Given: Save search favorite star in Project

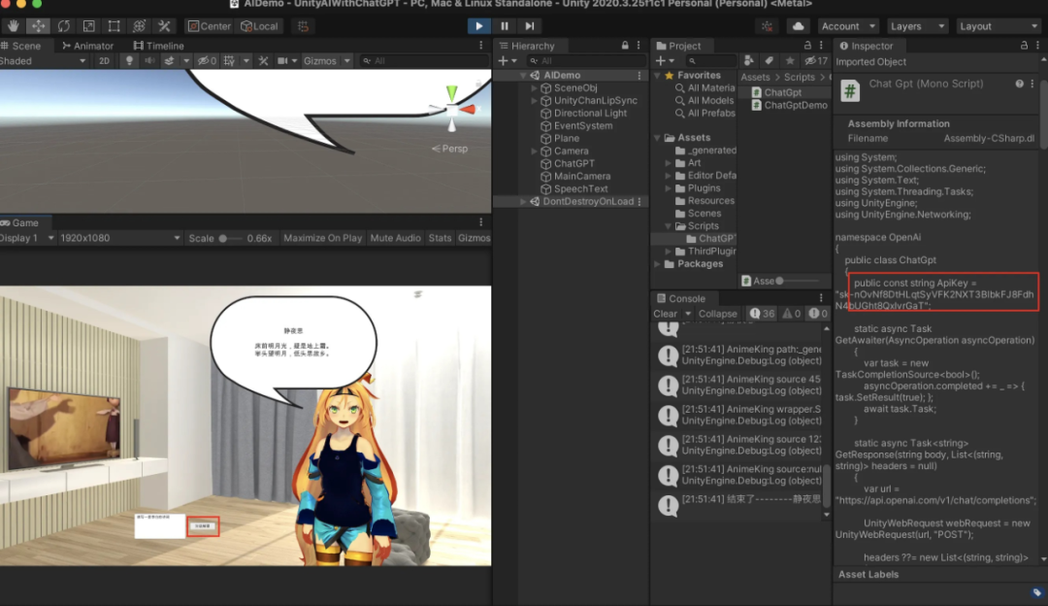Looking at the screenshot, I should tap(789, 61).
